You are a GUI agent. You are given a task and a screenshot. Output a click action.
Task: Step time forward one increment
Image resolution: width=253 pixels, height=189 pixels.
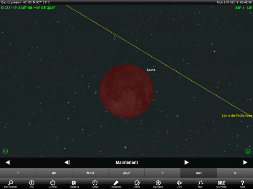pyautogui.click(x=186, y=162)
